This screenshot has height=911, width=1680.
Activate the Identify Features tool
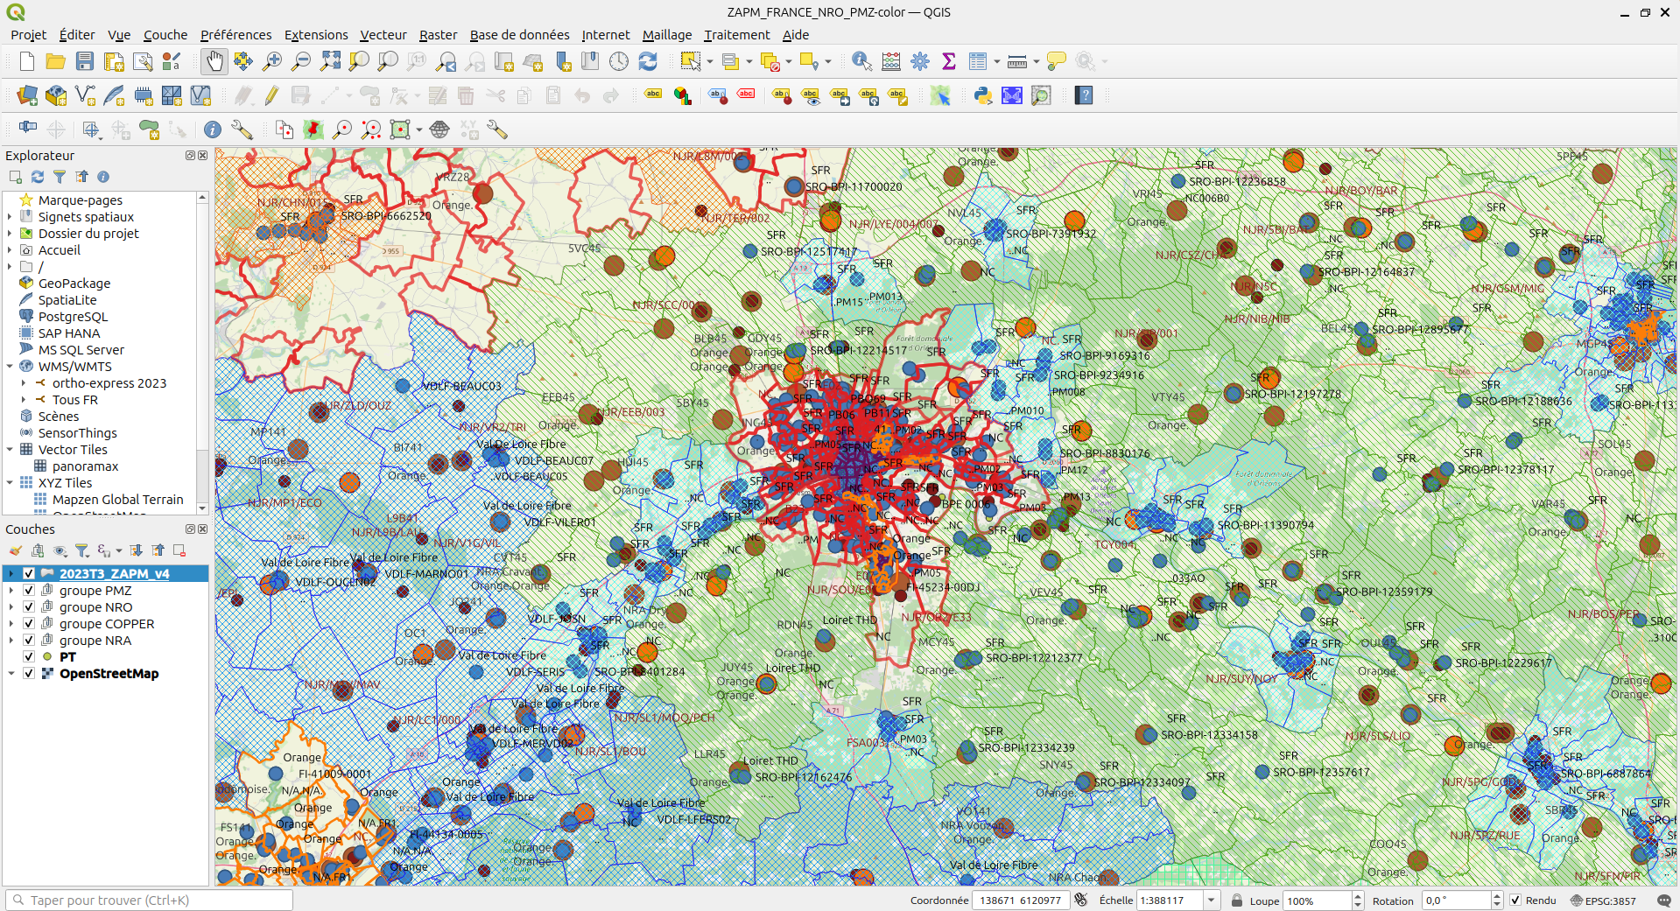tap(861, 61)
